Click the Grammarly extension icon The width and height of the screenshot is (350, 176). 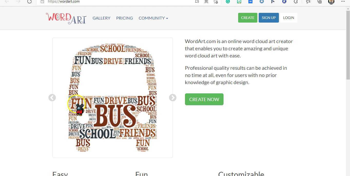228,2
